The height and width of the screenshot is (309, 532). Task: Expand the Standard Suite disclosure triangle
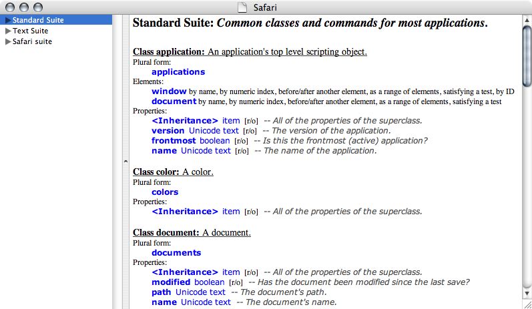tap(8, 20)
